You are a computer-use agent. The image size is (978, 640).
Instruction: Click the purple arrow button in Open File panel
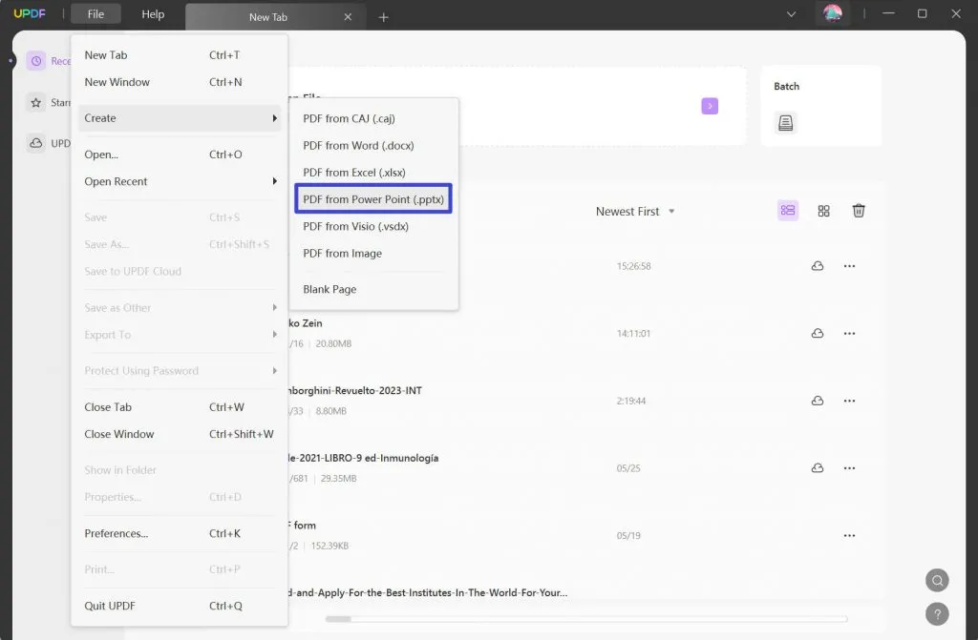click(x=710, y=106)
